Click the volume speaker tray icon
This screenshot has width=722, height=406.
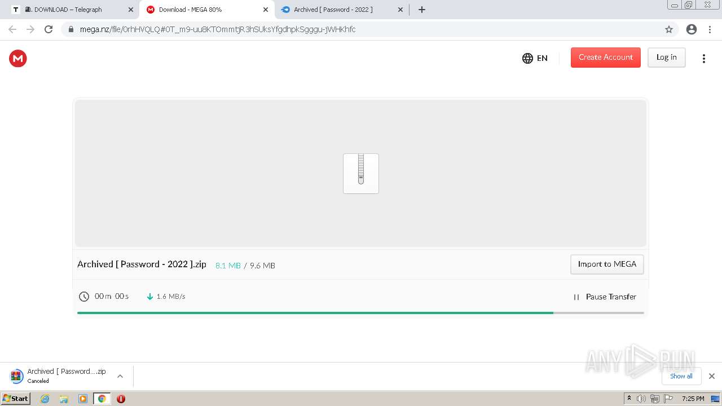[x=641, y=399]
